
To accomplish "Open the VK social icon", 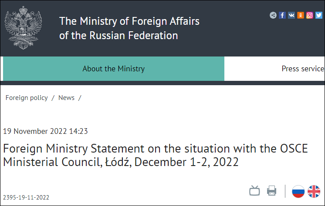I will [x=291, y=15].
